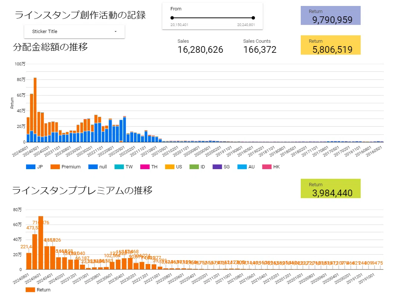Image resolution: width=399 pixels, height=297 pixels.
Task: Click the heading 分配金総額の推移
Action: [50, 47]
